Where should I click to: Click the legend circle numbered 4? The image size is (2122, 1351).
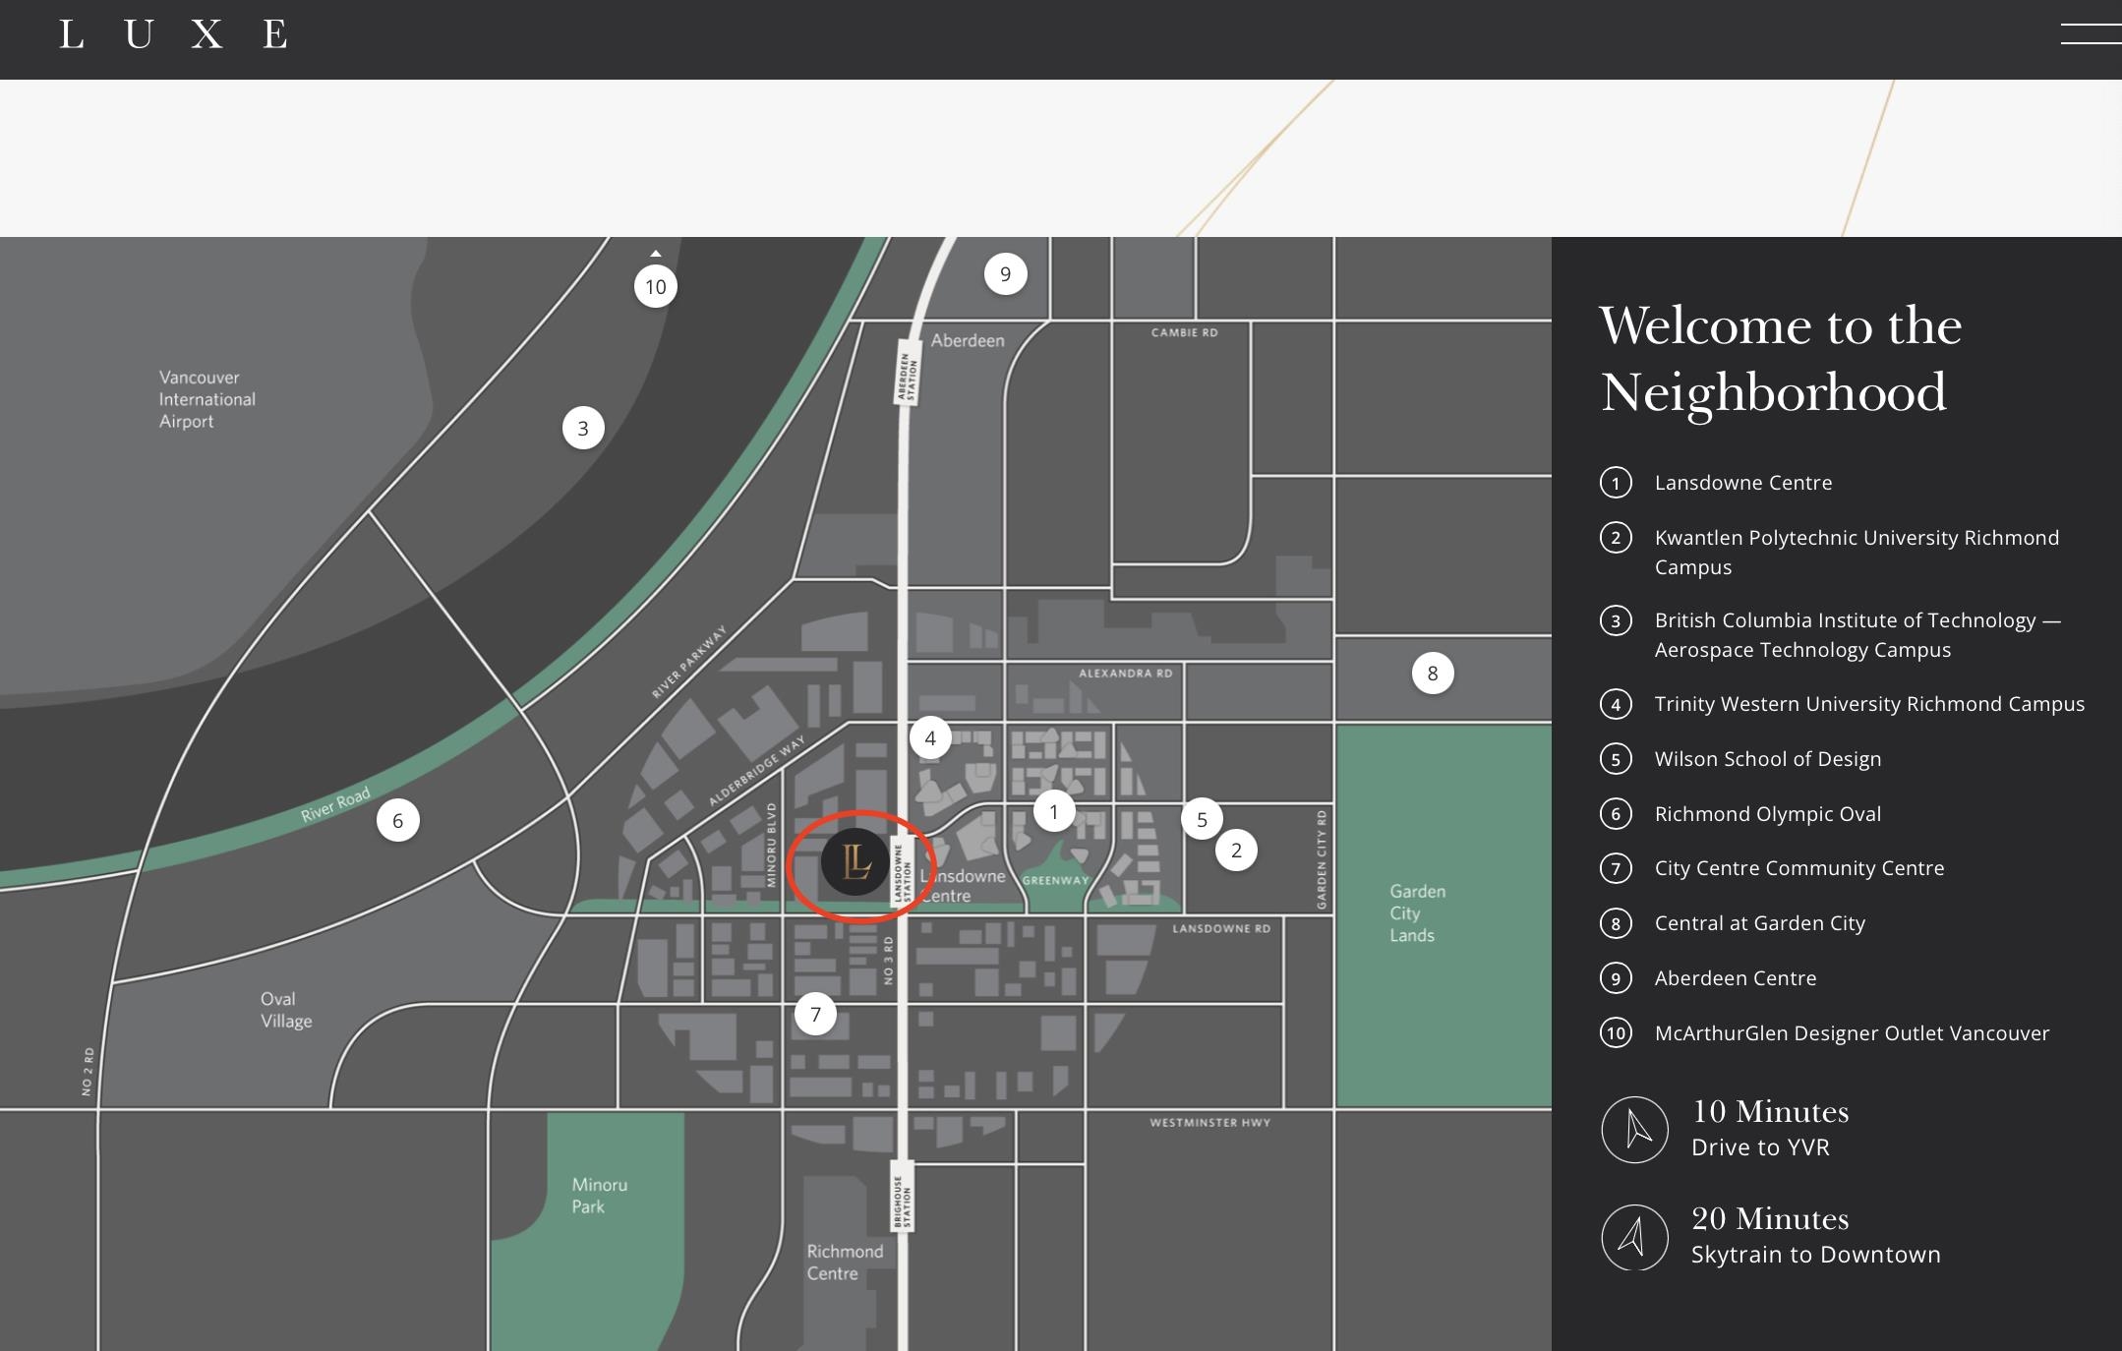tap(1616, 704)
